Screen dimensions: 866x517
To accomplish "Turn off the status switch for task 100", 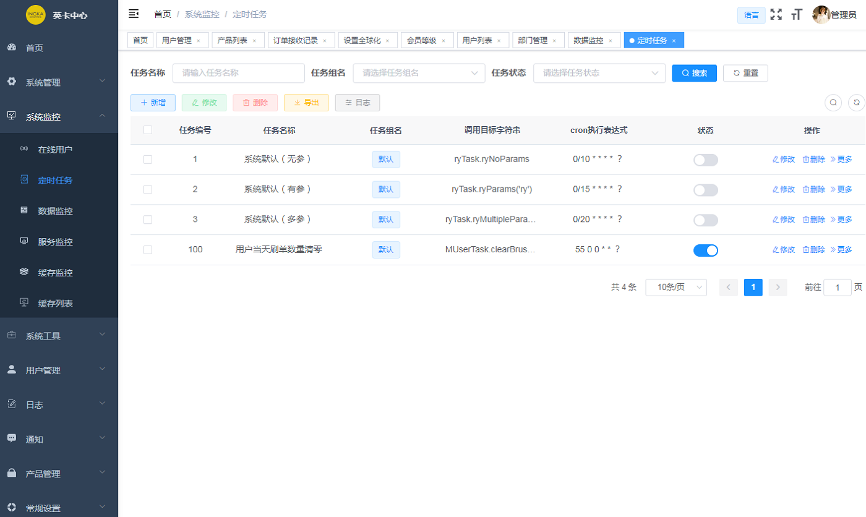I will (705, 250).
